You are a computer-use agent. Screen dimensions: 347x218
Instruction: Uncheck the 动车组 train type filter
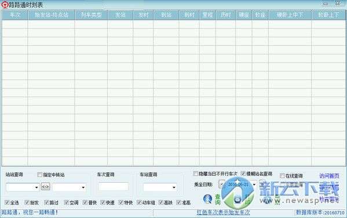point(139,202)
